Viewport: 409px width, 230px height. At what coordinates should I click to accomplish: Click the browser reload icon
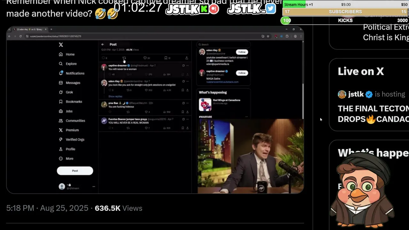(20, 36)
